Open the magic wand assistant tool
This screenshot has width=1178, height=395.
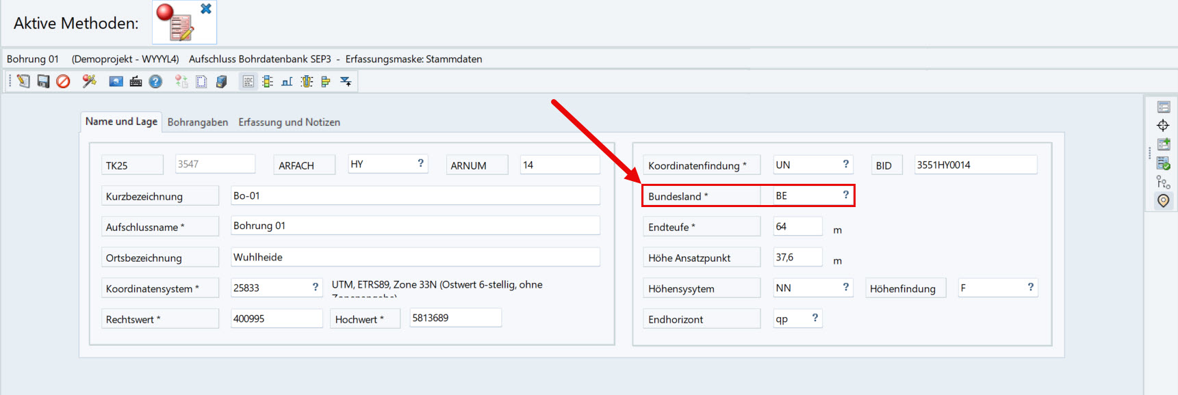(89, 81)
